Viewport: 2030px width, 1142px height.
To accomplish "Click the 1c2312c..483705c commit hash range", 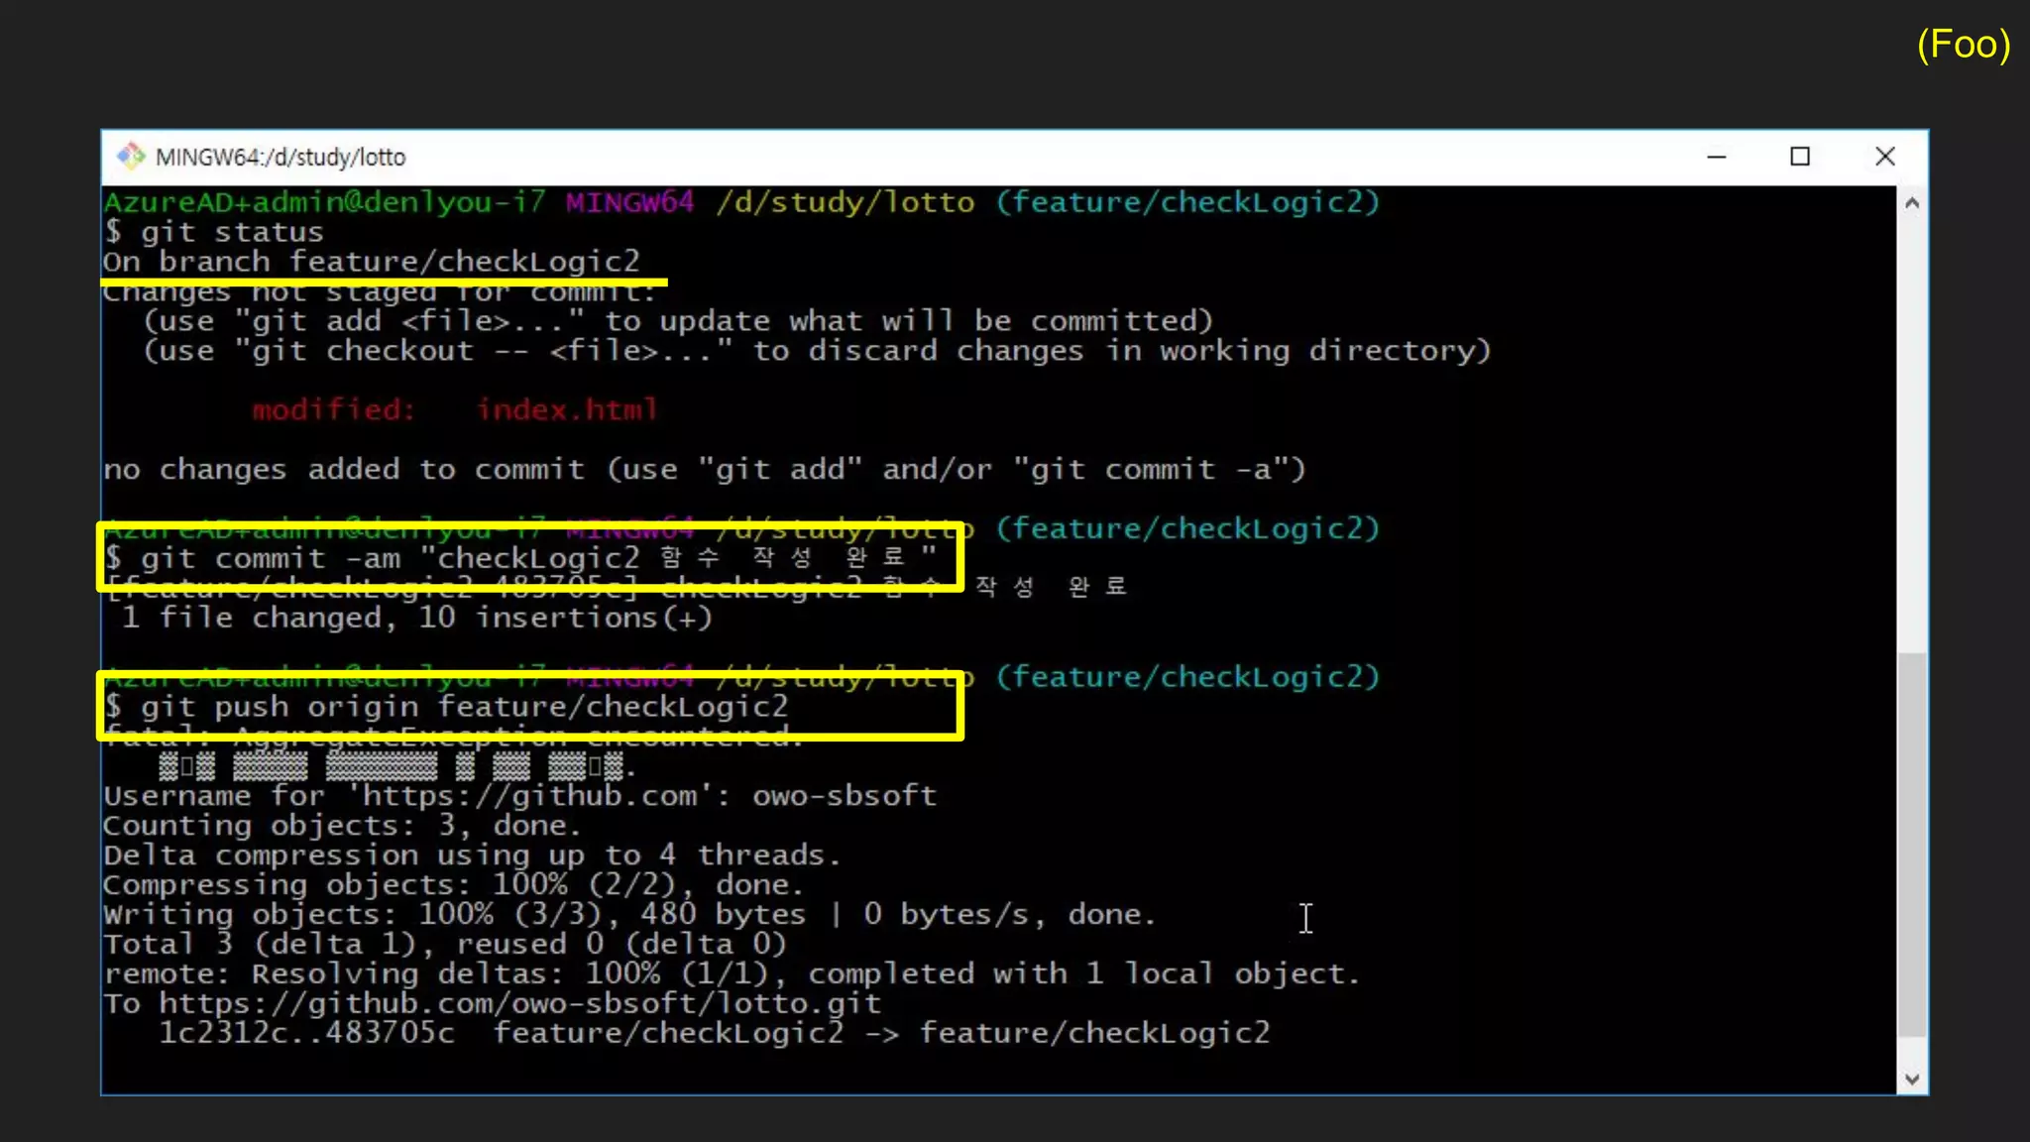I will point(306,1033).
